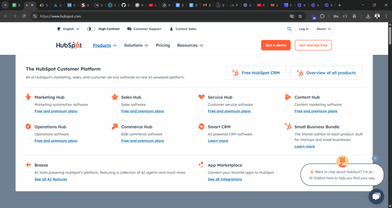
Task: Click Log in
Action: 304,29
